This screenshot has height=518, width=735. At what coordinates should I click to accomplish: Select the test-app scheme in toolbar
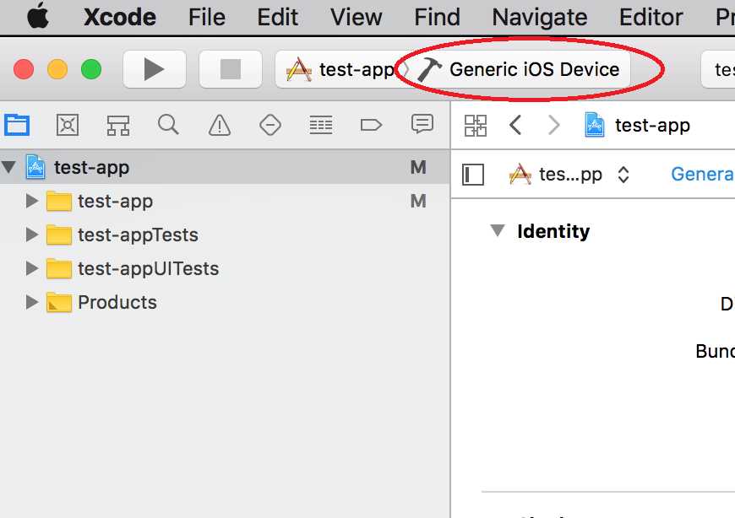click(340, 70)
